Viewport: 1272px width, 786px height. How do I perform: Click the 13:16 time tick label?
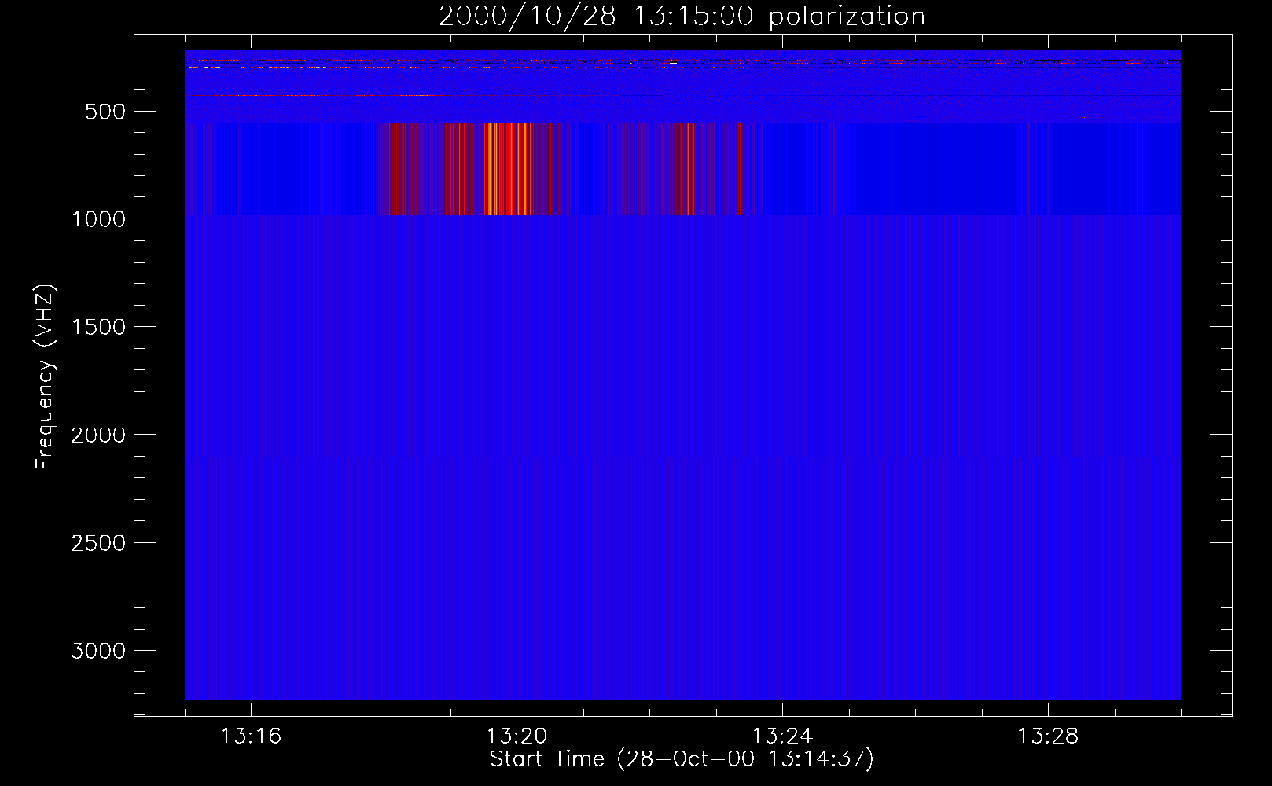(x=251, y=736)
